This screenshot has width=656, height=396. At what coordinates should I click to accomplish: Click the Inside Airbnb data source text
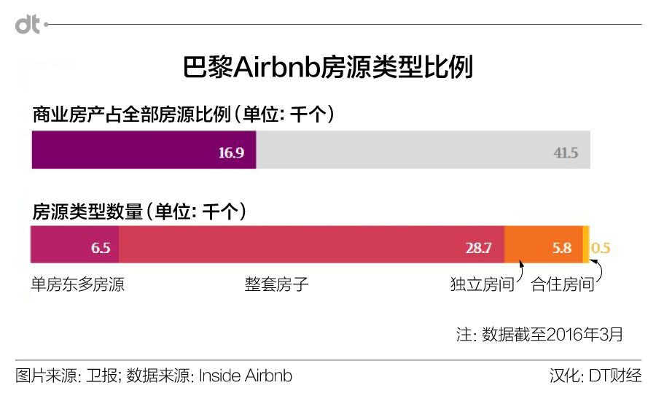246,376
